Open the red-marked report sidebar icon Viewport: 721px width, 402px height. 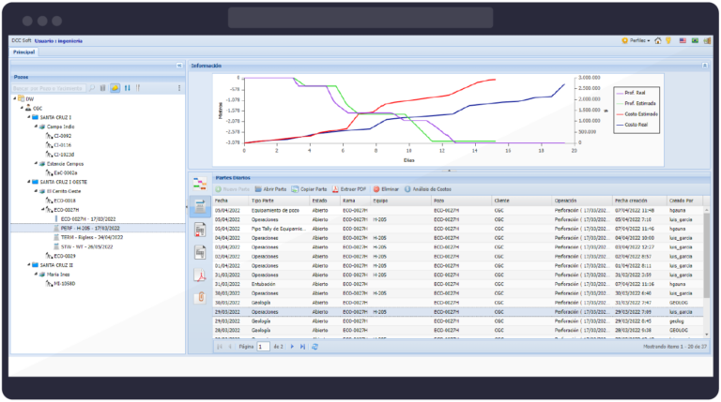[200, 230]
